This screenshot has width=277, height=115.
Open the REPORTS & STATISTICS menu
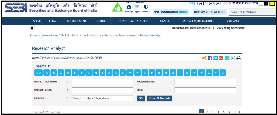pos(133,21)
